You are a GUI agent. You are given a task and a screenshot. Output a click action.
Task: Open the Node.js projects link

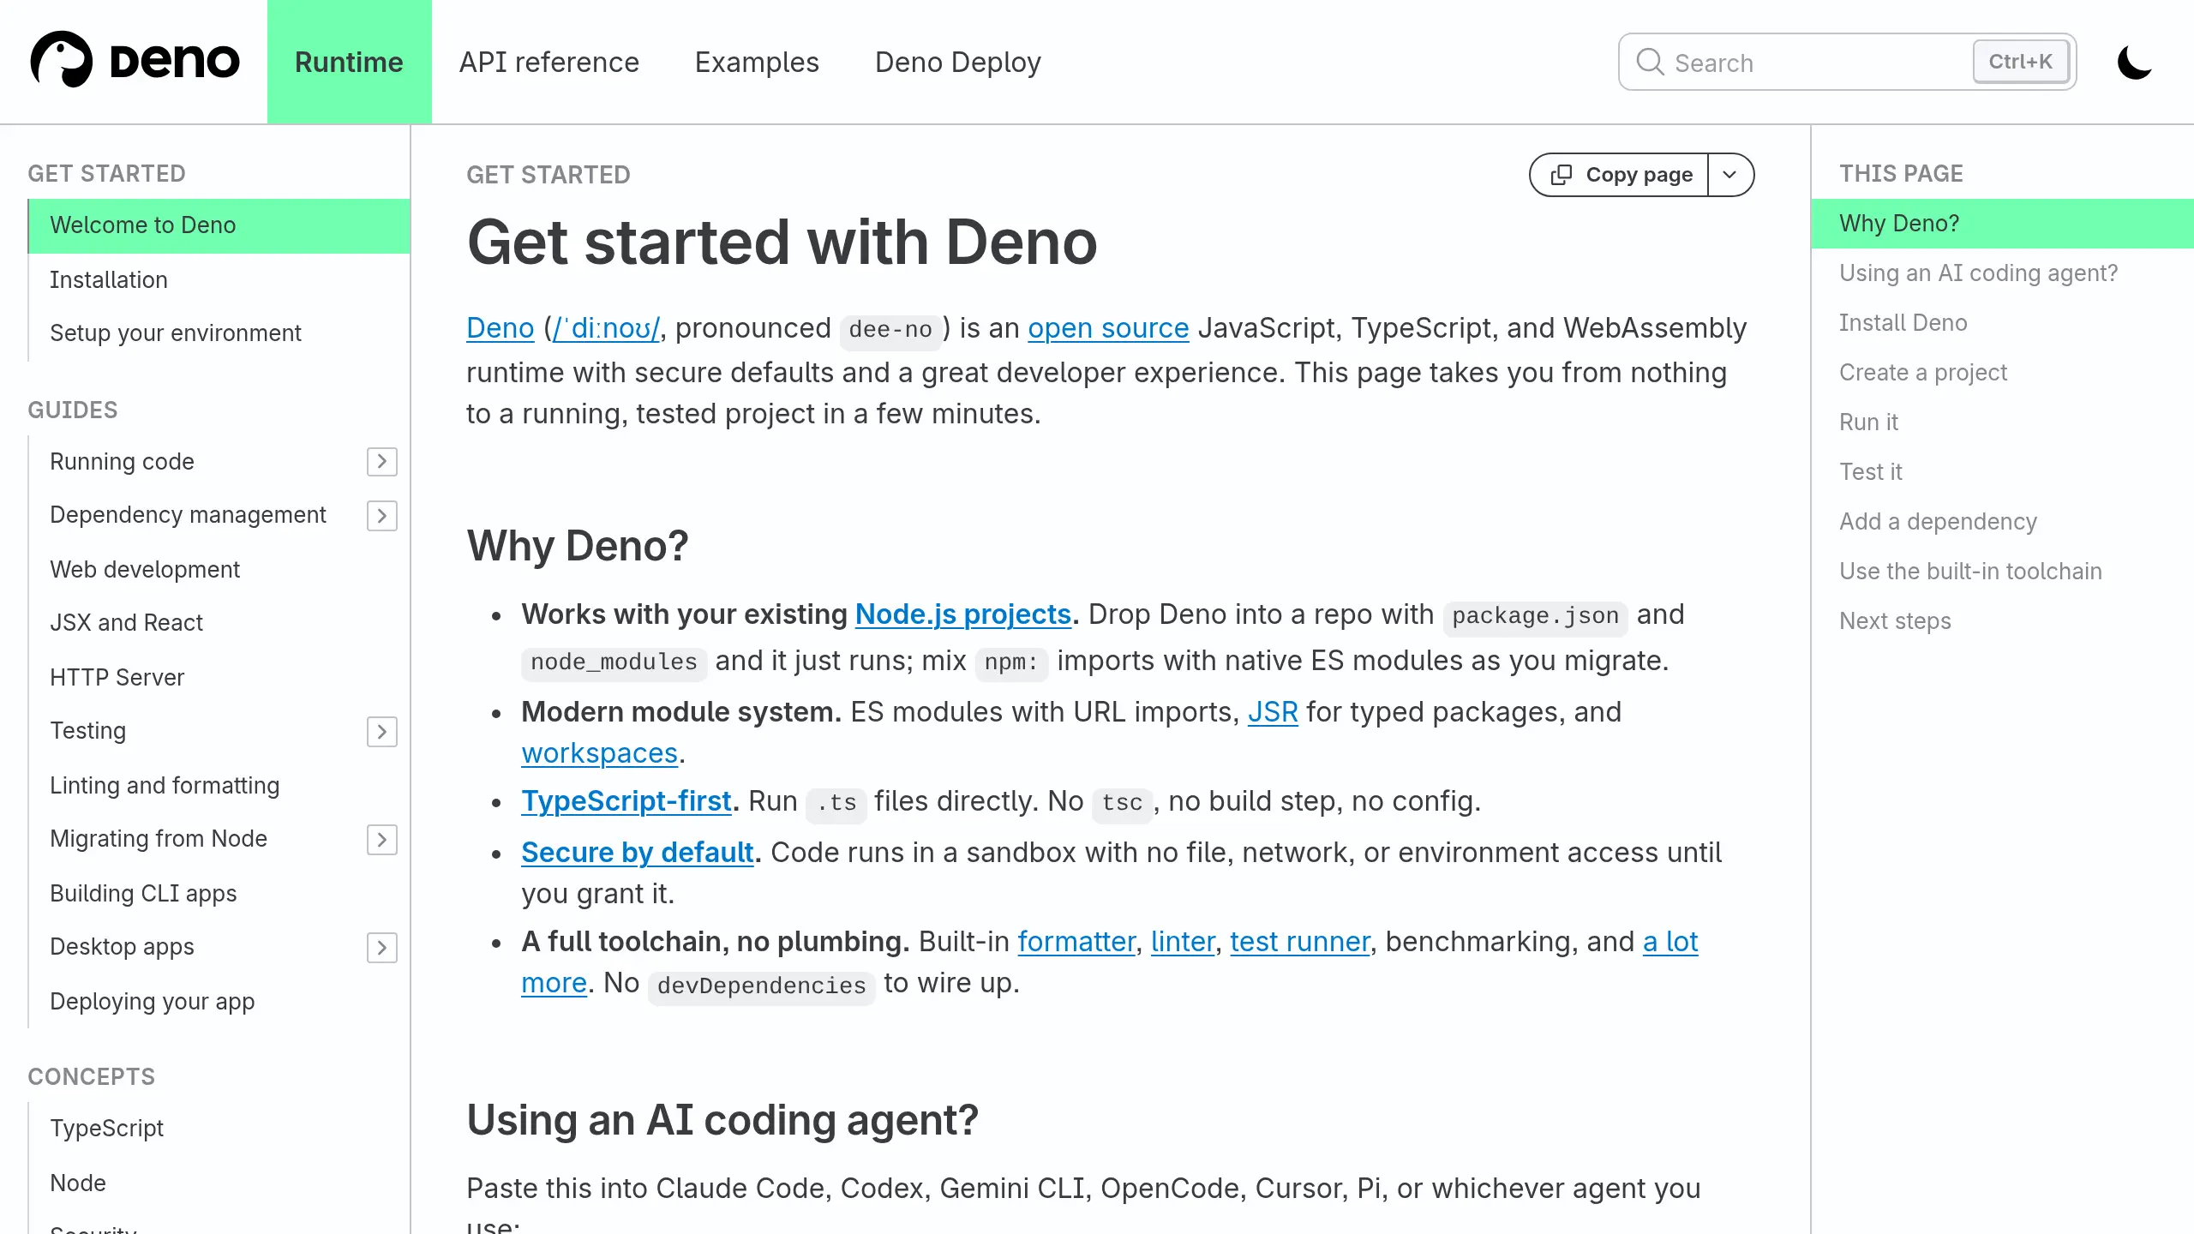tap(963, 614)
